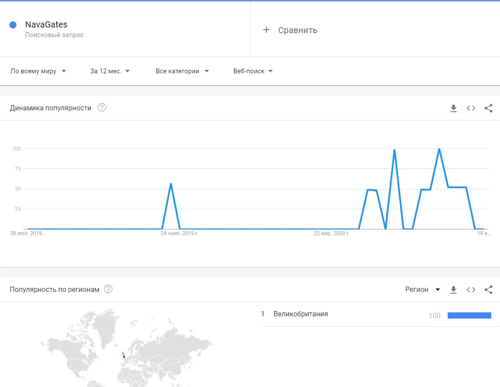
Task: Open help for Популярность по регионам
Action: point(108,289)
